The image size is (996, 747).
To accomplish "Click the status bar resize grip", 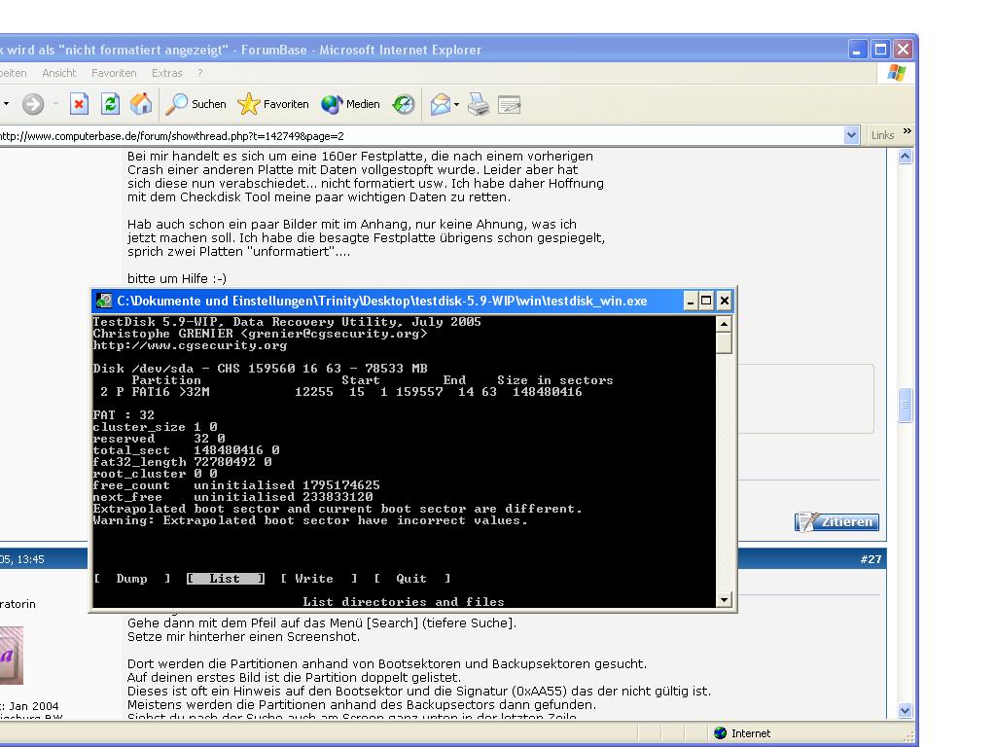I will [908, 735].
